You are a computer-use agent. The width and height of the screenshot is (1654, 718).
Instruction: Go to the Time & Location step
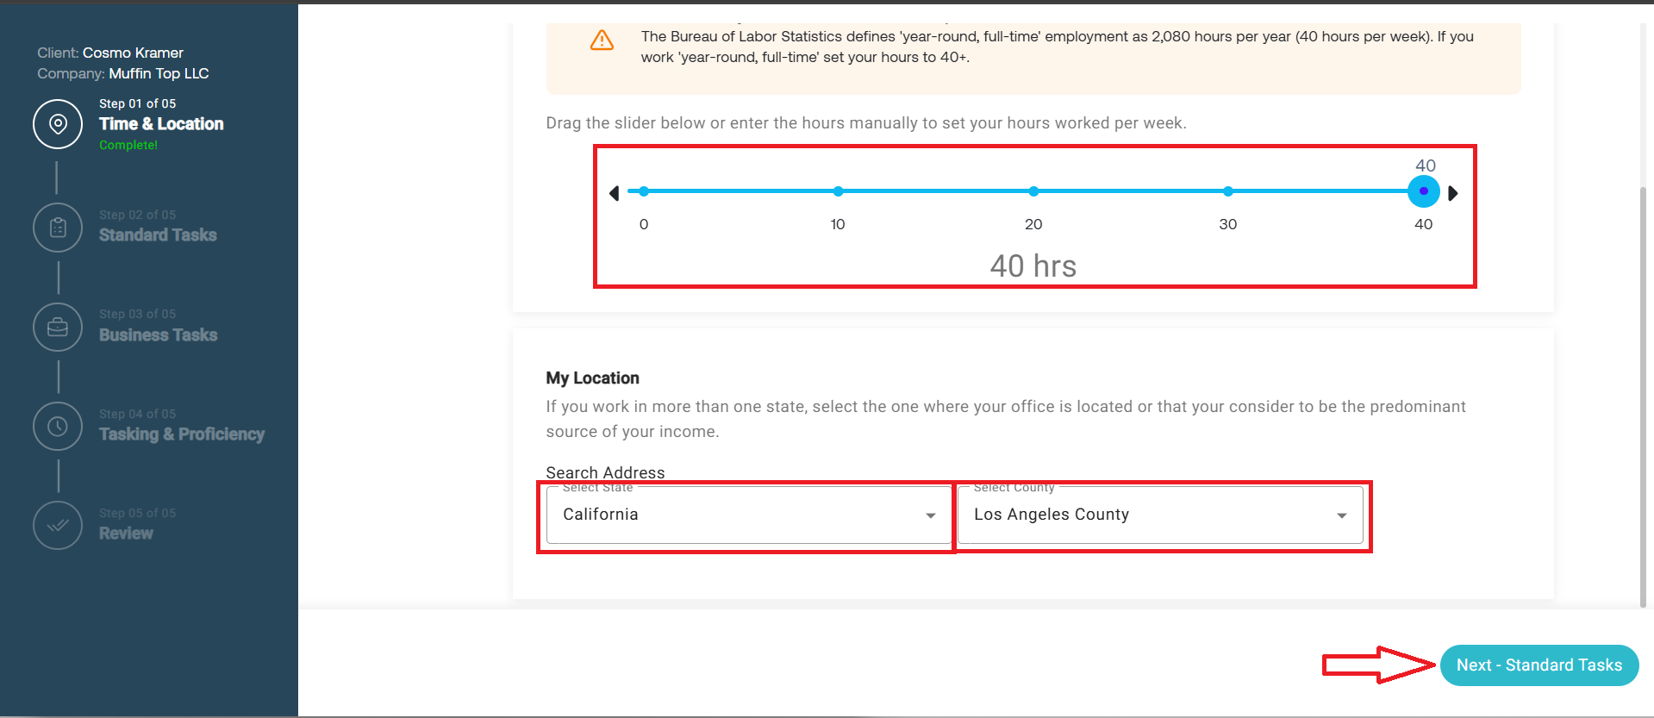point(161,124)
